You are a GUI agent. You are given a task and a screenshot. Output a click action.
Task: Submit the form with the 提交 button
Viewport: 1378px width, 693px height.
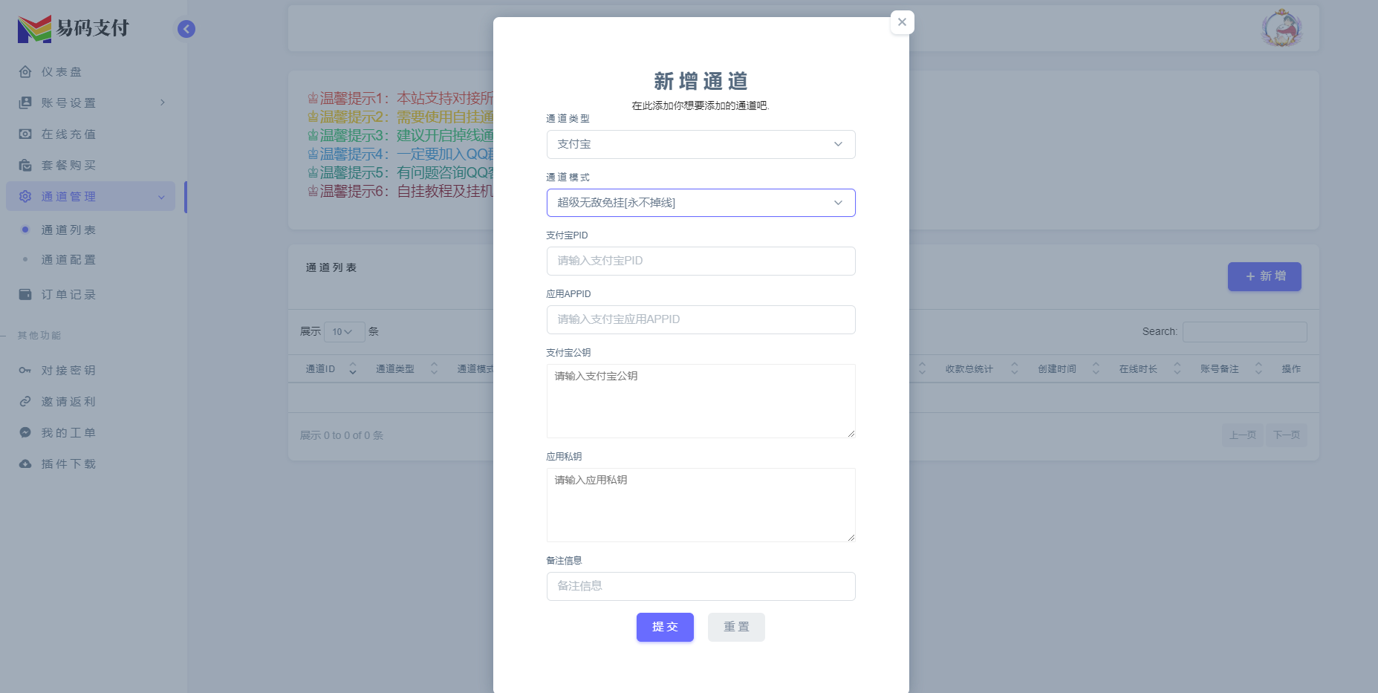tap(664, 627)
